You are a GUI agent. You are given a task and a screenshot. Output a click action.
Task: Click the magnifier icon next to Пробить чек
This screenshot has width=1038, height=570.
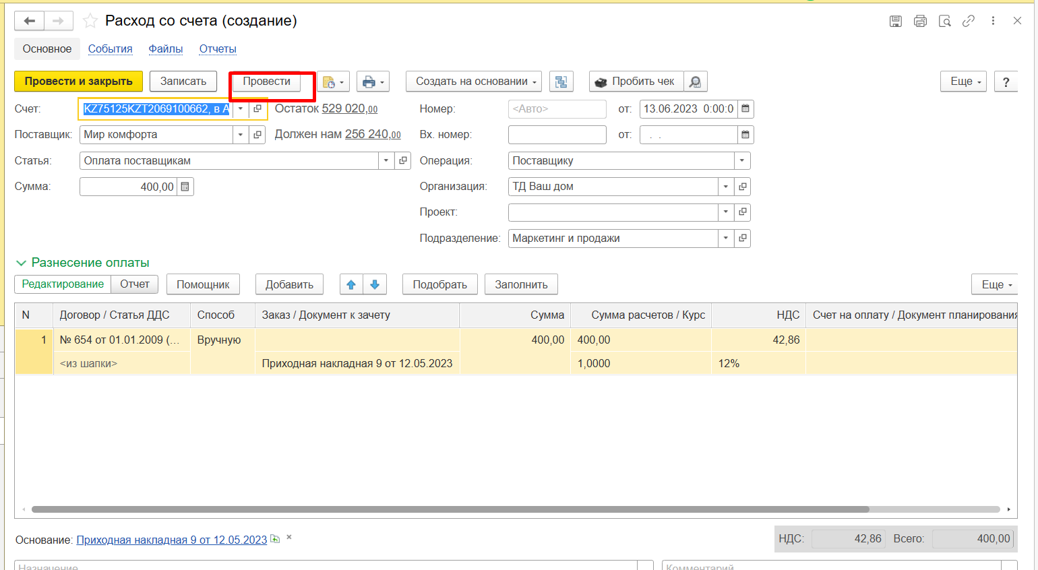tap(695, 82)
